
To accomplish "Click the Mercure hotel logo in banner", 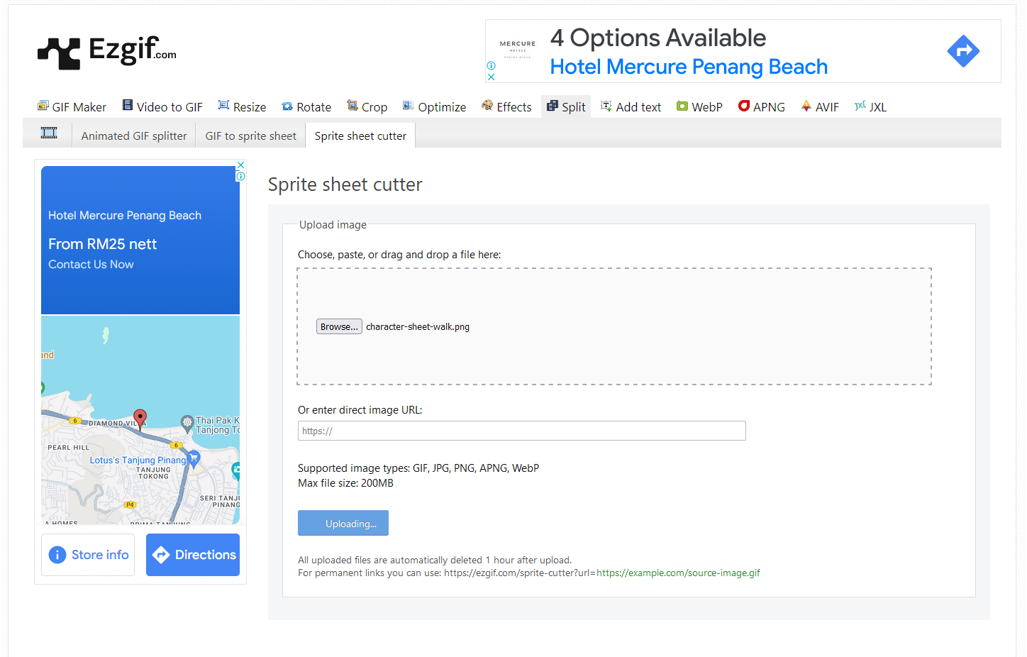I will [518, 48].
